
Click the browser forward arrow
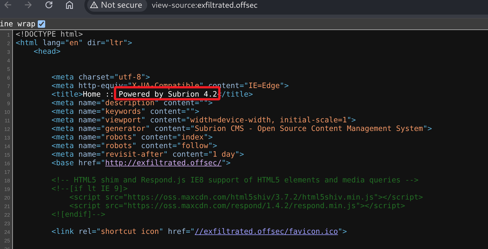pyautogui.click(x=28, y=5)
